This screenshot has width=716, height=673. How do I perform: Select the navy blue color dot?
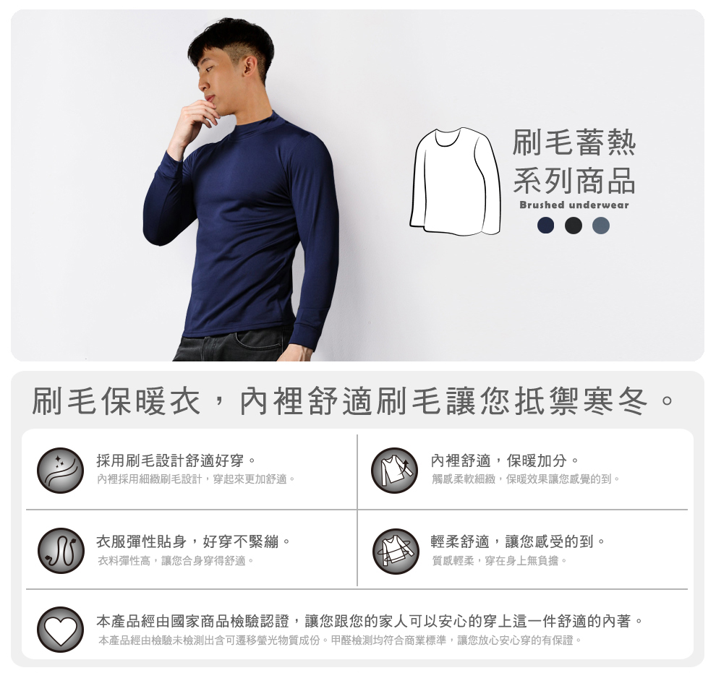point(545,226)
